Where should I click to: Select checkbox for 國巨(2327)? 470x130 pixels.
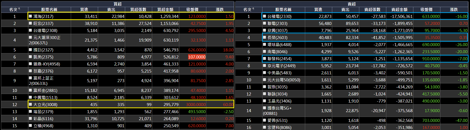pyautogui.click(x=30, y=50)
